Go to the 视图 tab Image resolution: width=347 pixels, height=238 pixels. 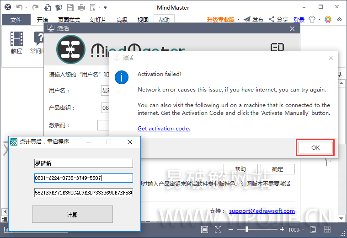point(143,20)
